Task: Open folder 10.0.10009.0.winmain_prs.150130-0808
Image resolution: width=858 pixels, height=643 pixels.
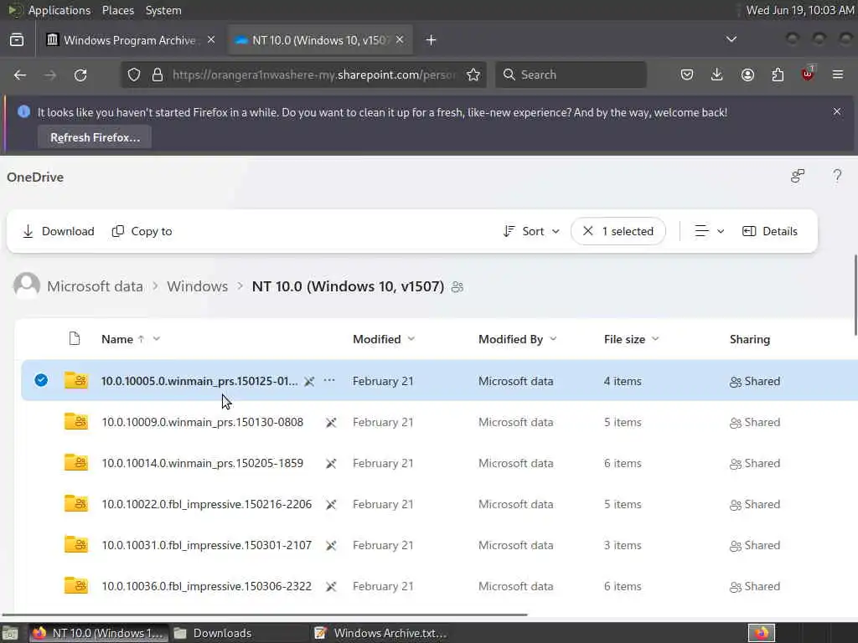Action: [203, 422]
